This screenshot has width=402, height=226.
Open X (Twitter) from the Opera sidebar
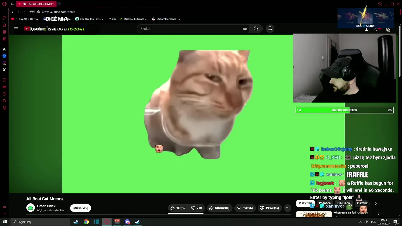pos(4,70)
